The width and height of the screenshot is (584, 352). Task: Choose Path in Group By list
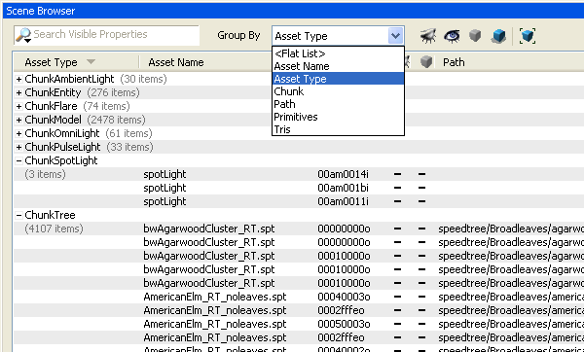click(x=338, y=104)
